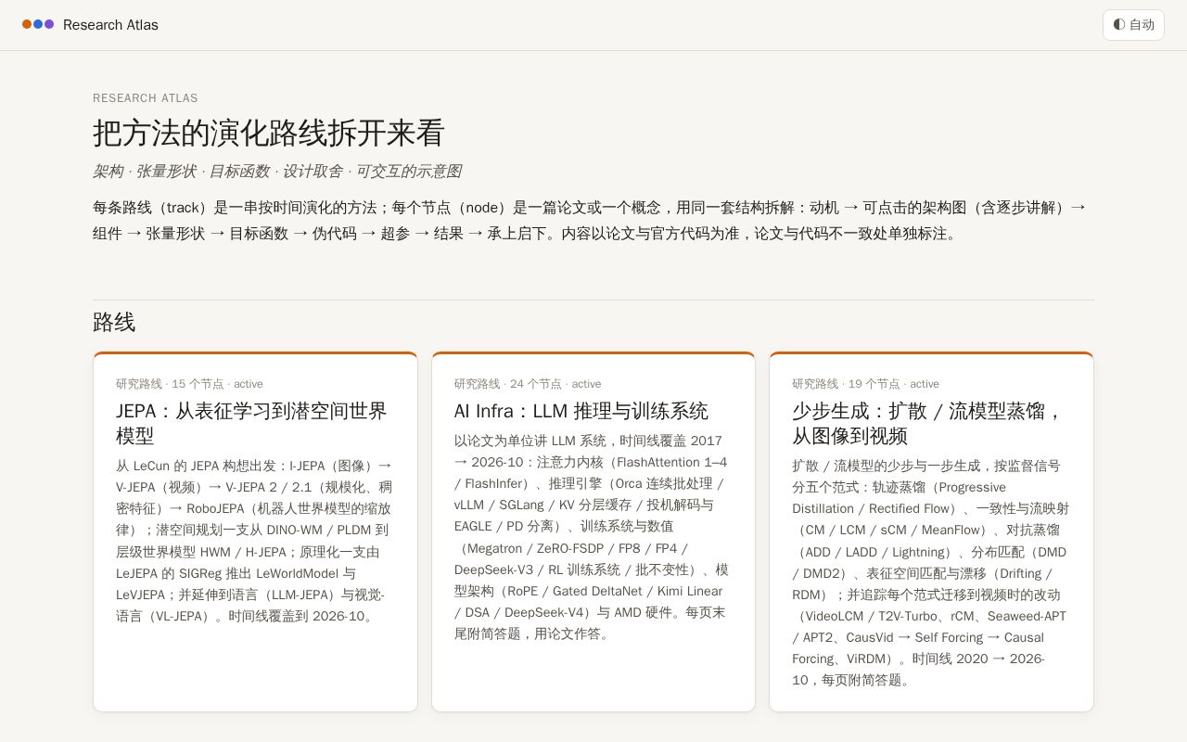This screenshot has height=742, width=1187.
Task: Click the 路线 section heading
Action: 114,322
